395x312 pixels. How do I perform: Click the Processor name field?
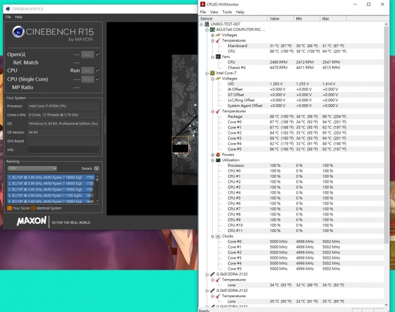63,106
